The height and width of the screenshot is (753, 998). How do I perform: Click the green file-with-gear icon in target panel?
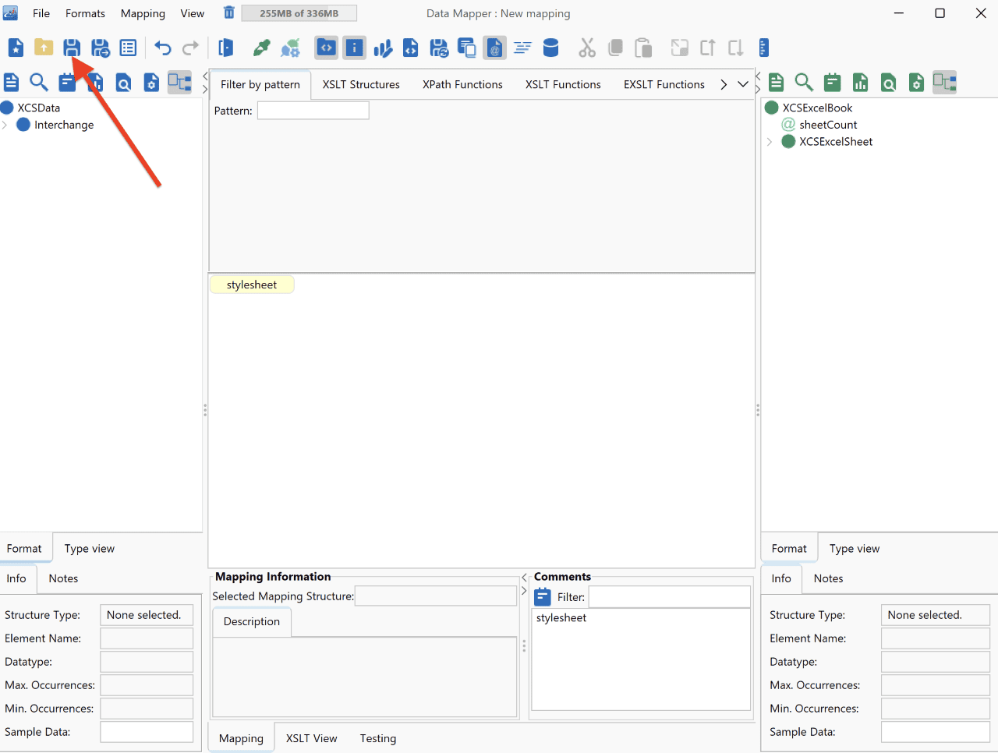[917, 82]
